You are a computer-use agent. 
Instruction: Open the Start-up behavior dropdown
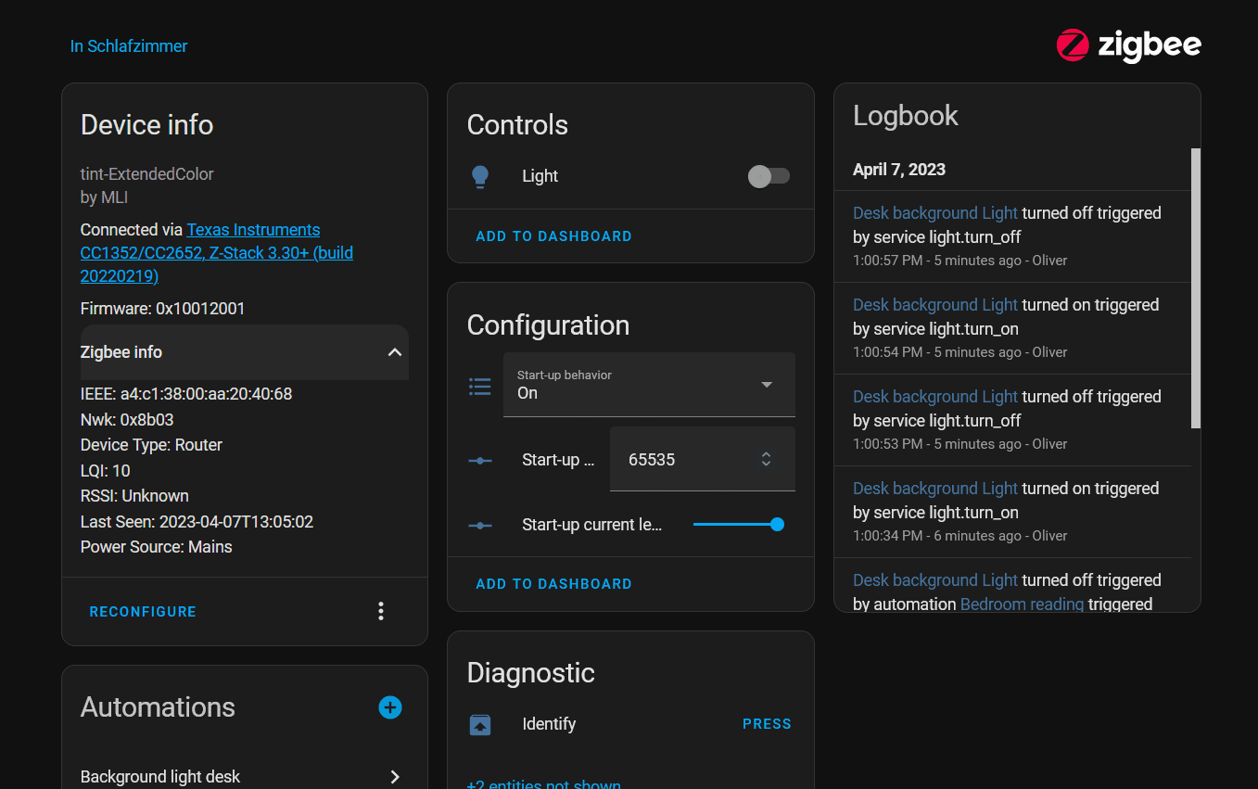click(649, 385)
